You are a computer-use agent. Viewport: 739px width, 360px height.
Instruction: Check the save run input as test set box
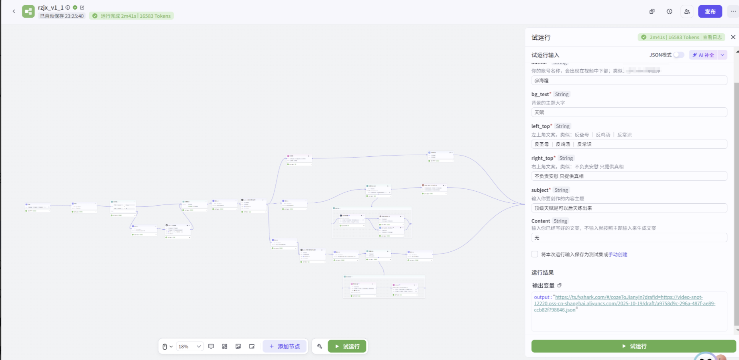point(535,254)
